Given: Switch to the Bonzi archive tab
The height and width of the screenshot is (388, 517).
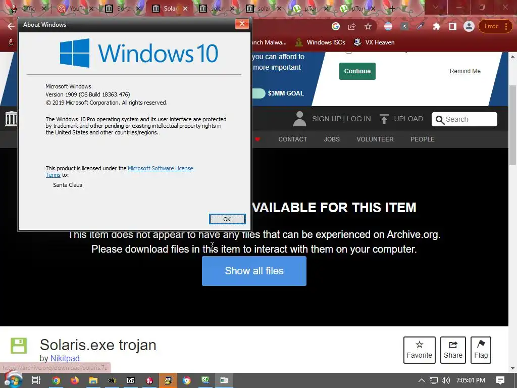Looking at the screenshot, I should pyautogui.click(x=123, y=9).
